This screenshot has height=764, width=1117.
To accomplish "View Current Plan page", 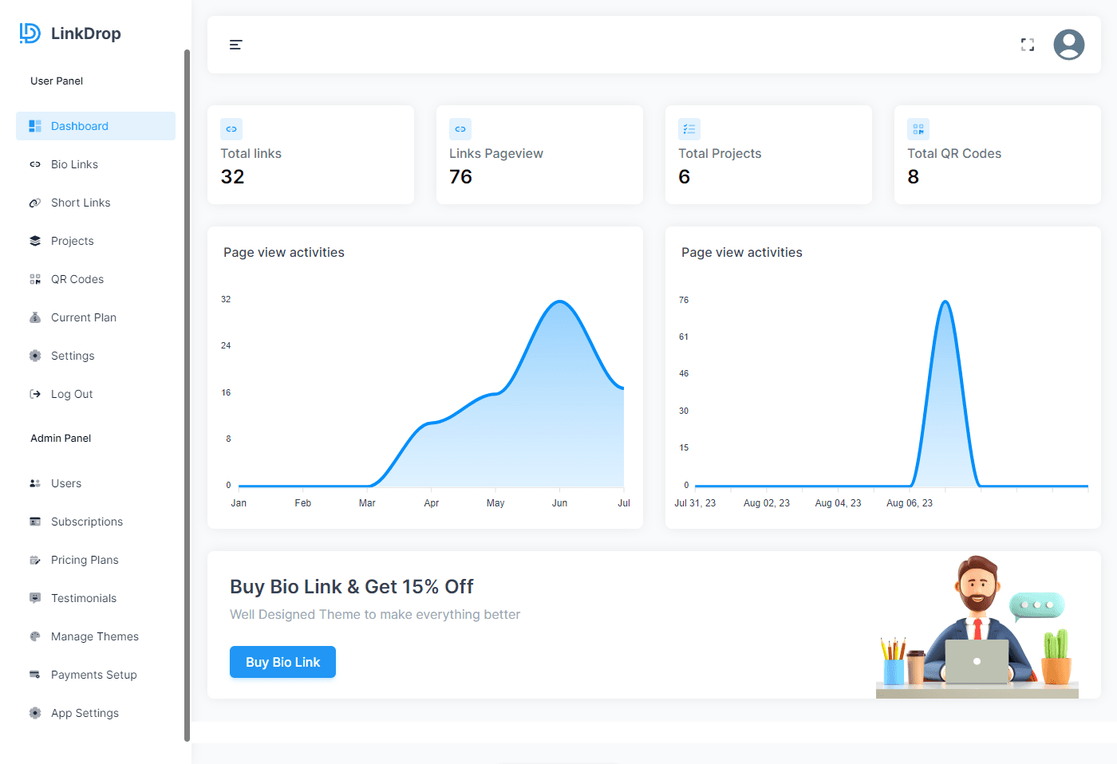I will pos(84,317).
